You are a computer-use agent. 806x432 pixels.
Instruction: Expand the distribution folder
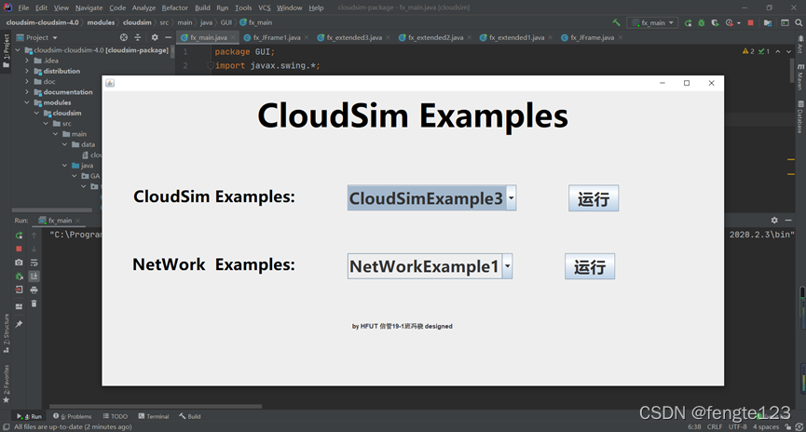(27, 71)
